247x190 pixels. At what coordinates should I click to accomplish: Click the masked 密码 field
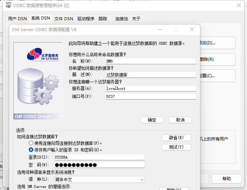click(100, 165)
